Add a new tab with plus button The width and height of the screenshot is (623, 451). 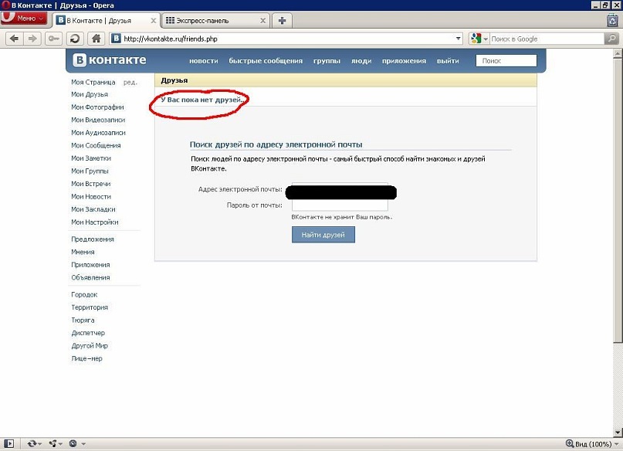[x=282, y=21]
